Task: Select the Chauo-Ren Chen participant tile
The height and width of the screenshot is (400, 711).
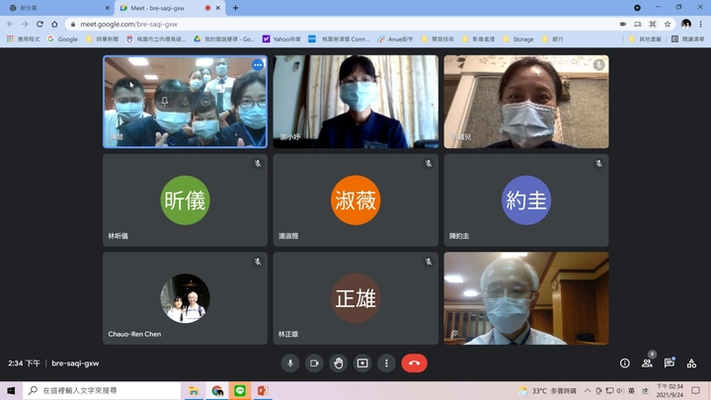Action: point(185,298)
